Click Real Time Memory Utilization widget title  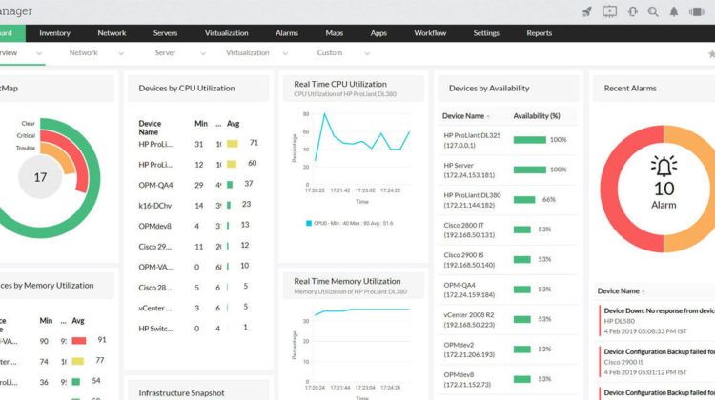click(347, 281)
